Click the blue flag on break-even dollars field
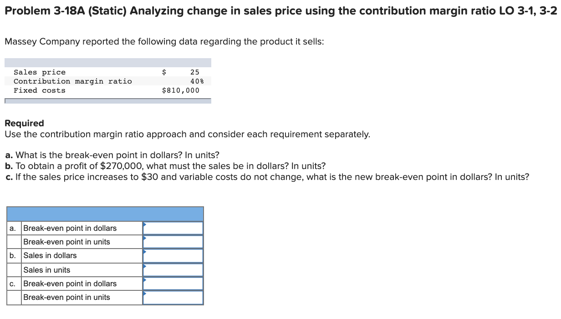This screenshot has height=319, width=561. 145,225
